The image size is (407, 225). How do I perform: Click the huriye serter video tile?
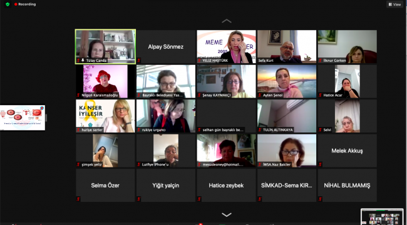pyautogui.click(x=105, y=116)
